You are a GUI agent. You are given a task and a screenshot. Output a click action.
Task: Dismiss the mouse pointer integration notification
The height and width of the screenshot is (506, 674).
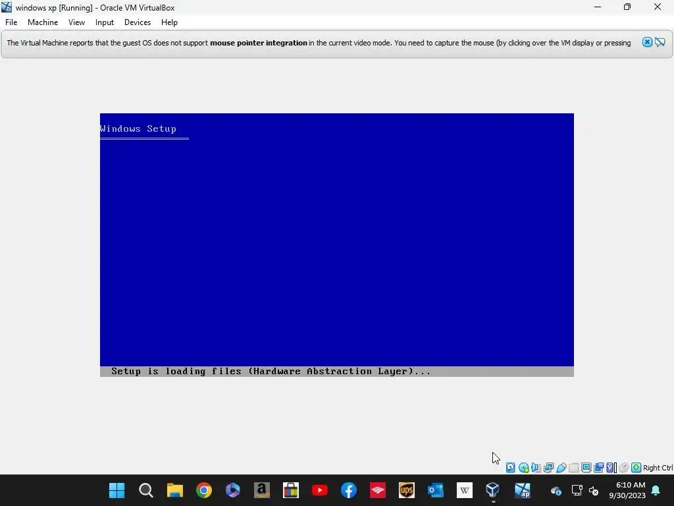click(x=647, y=42)
